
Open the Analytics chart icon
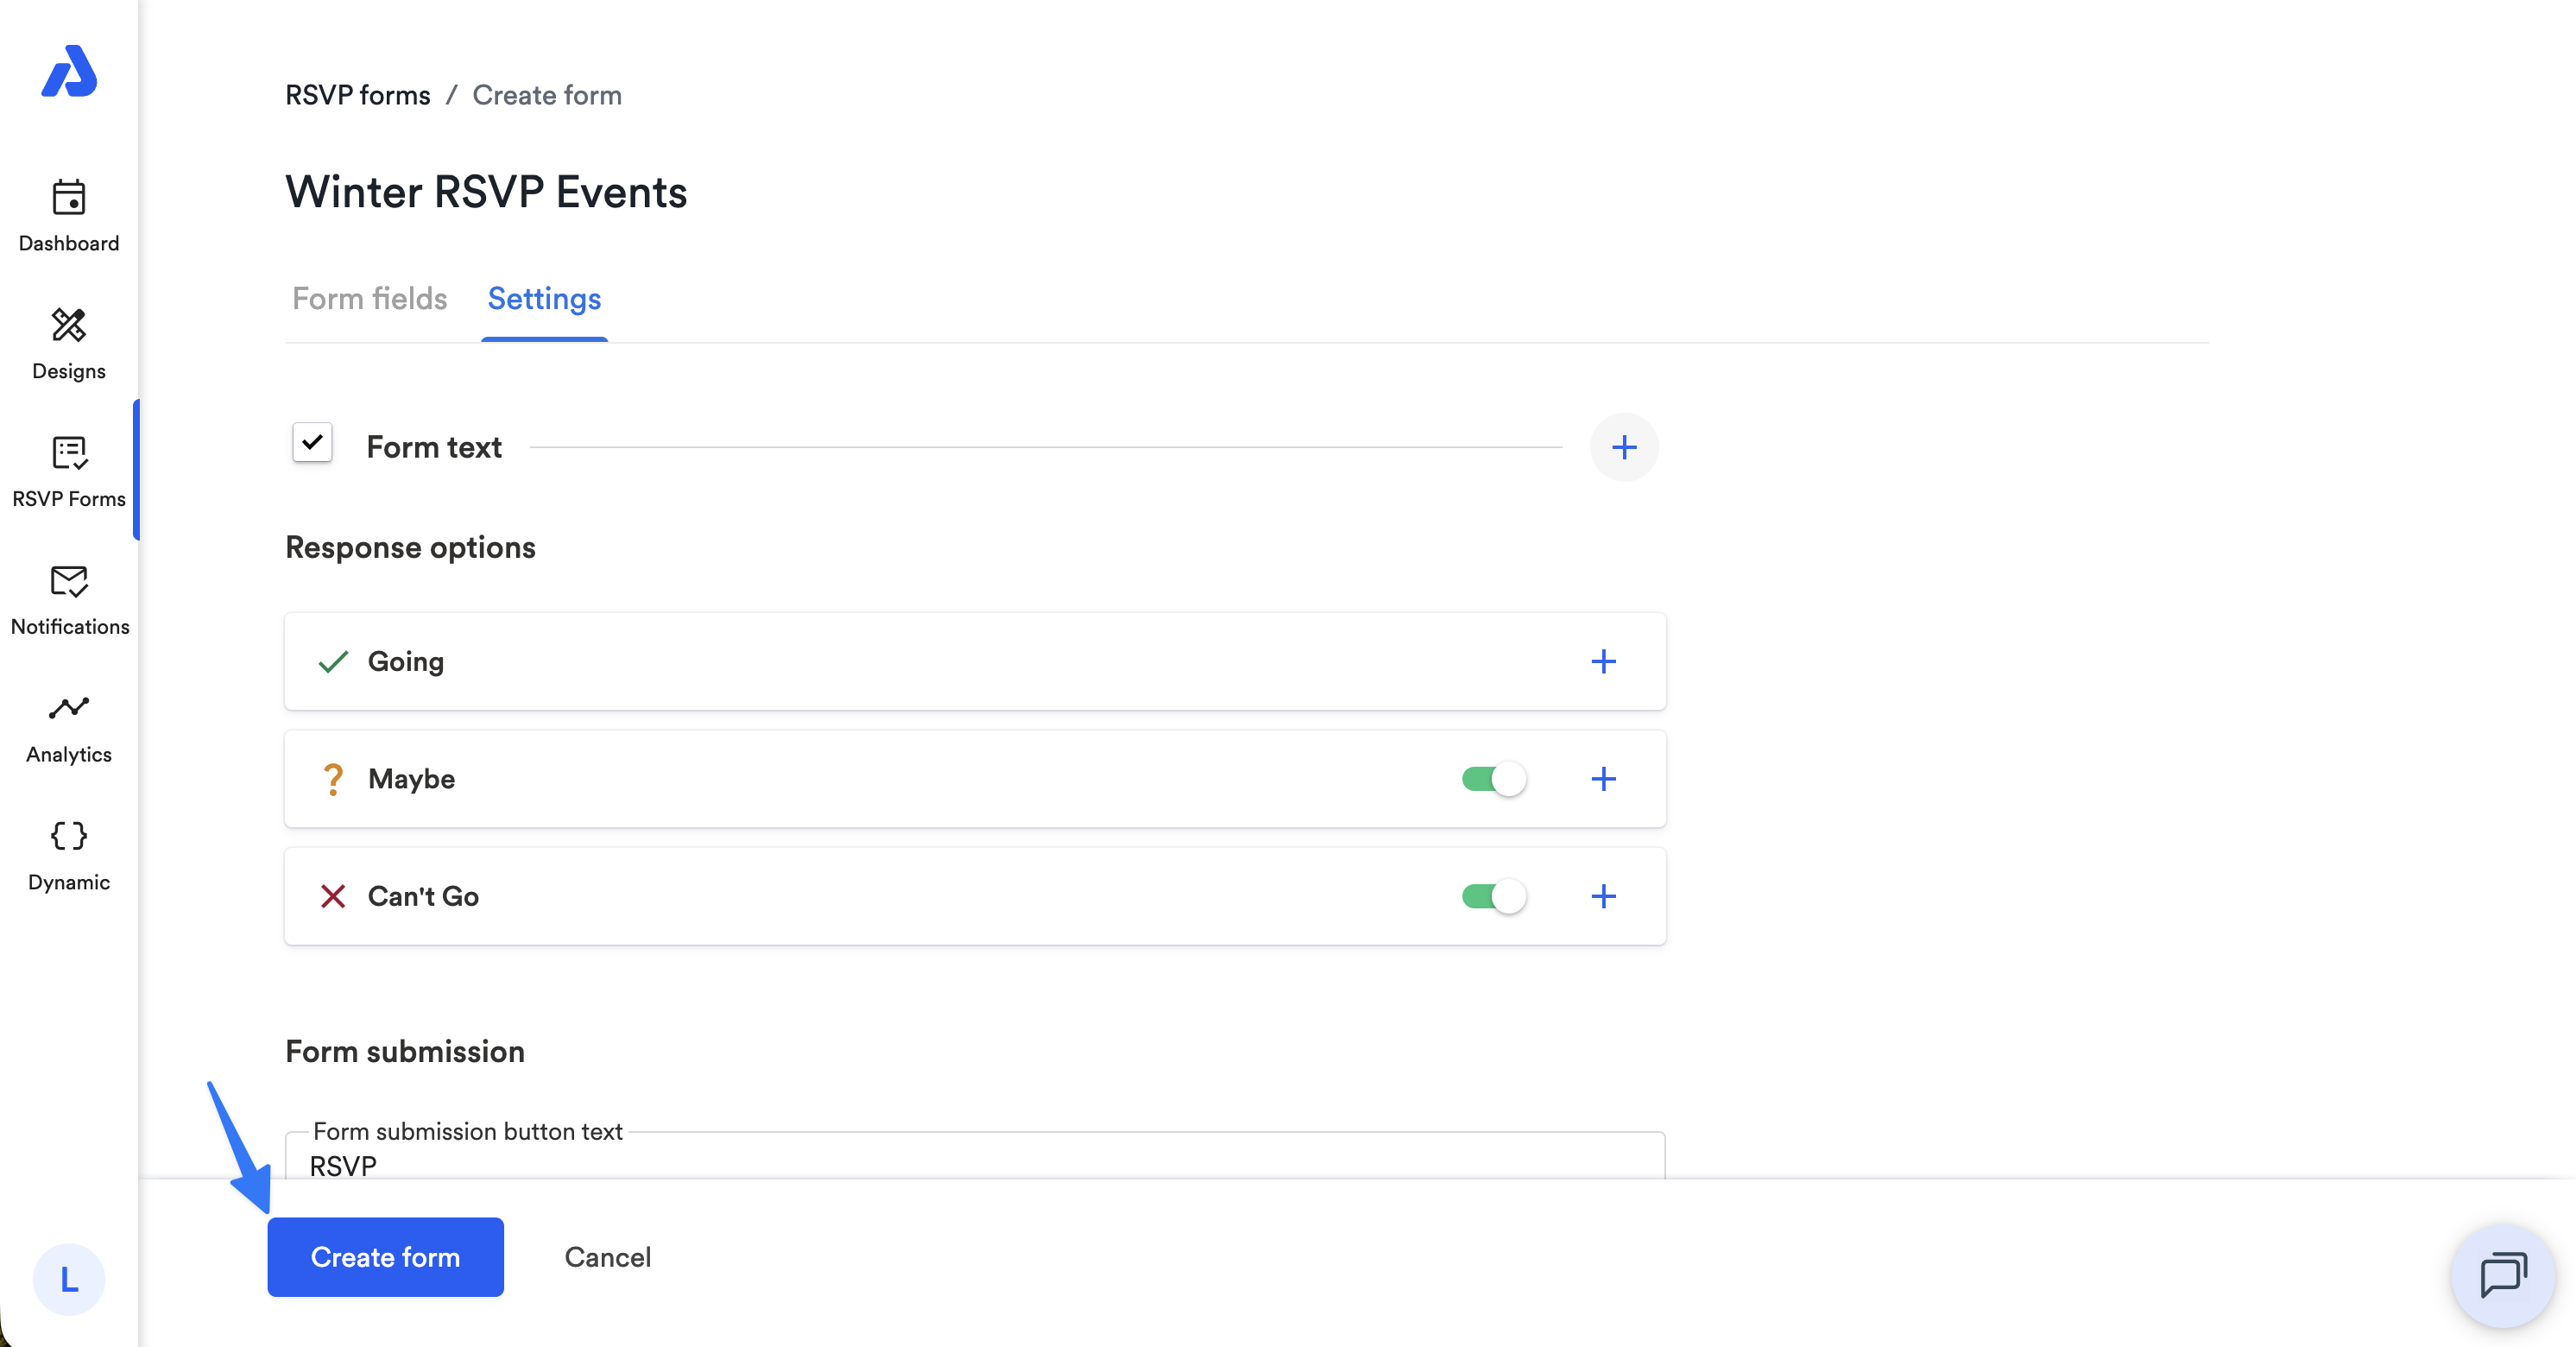[69, 708]
